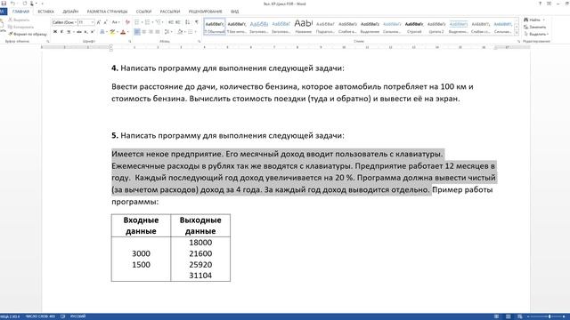Apply the Название title style

click(303, 27)
